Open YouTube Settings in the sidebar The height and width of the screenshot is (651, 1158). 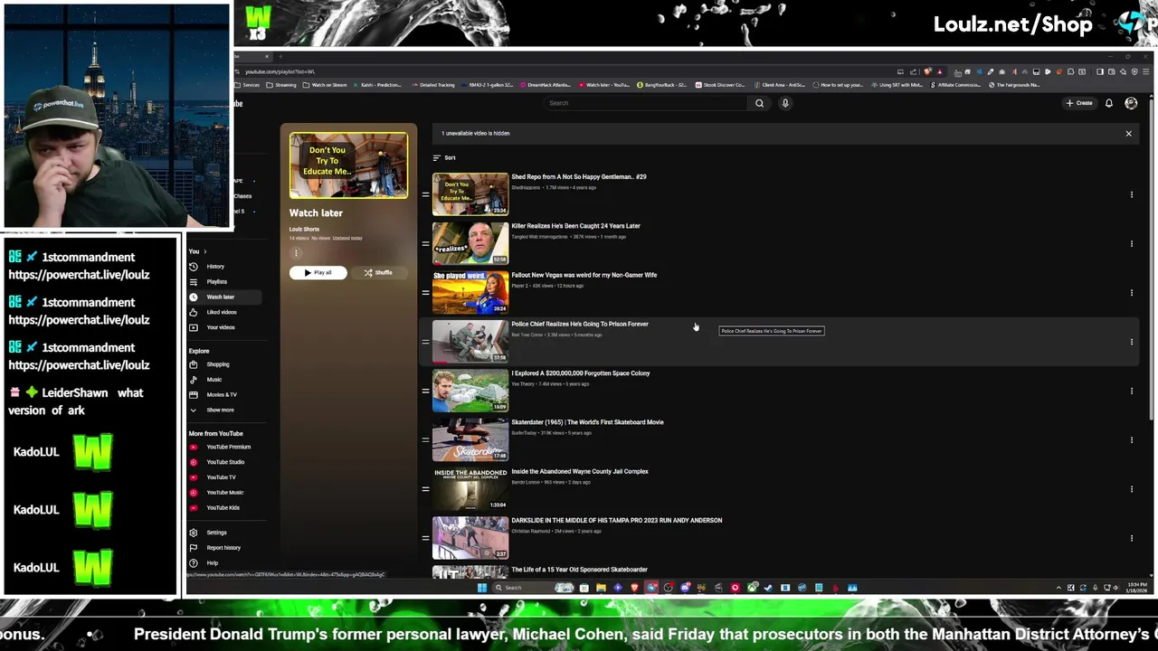point(216,533)
